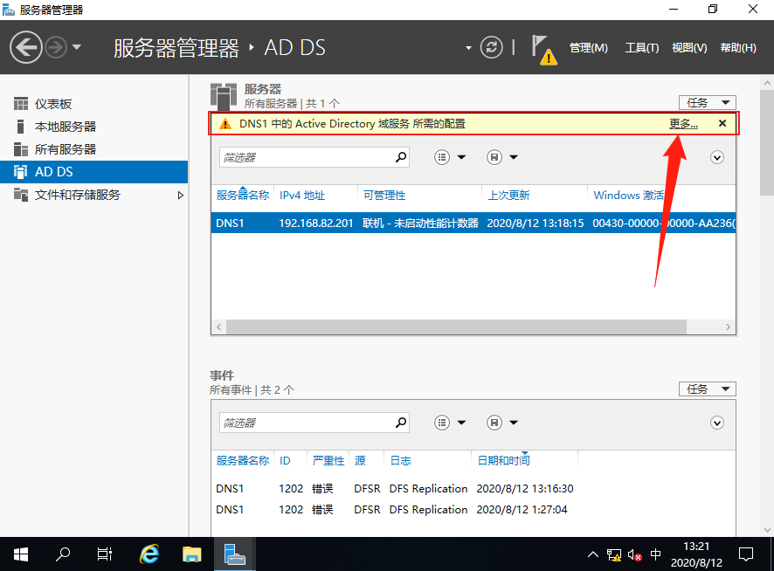Click the 事件 save query button
This screenshot has width=774, height=571.
[494, 423]
